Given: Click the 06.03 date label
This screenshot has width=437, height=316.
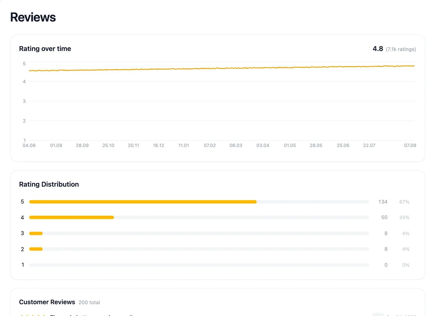Looking at the screenshot, I should point(236,146).
